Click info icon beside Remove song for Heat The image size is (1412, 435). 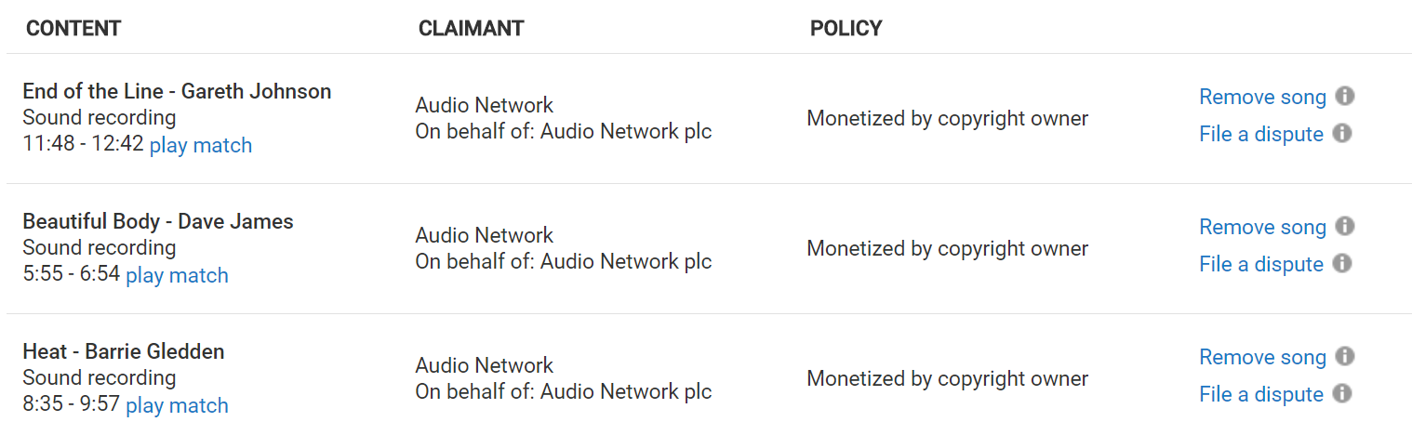1344,356
